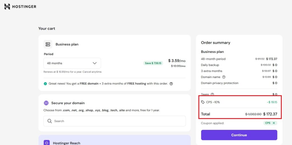292x145 pixels.
Task: Click the Coupon applied label
Action: 212,123
